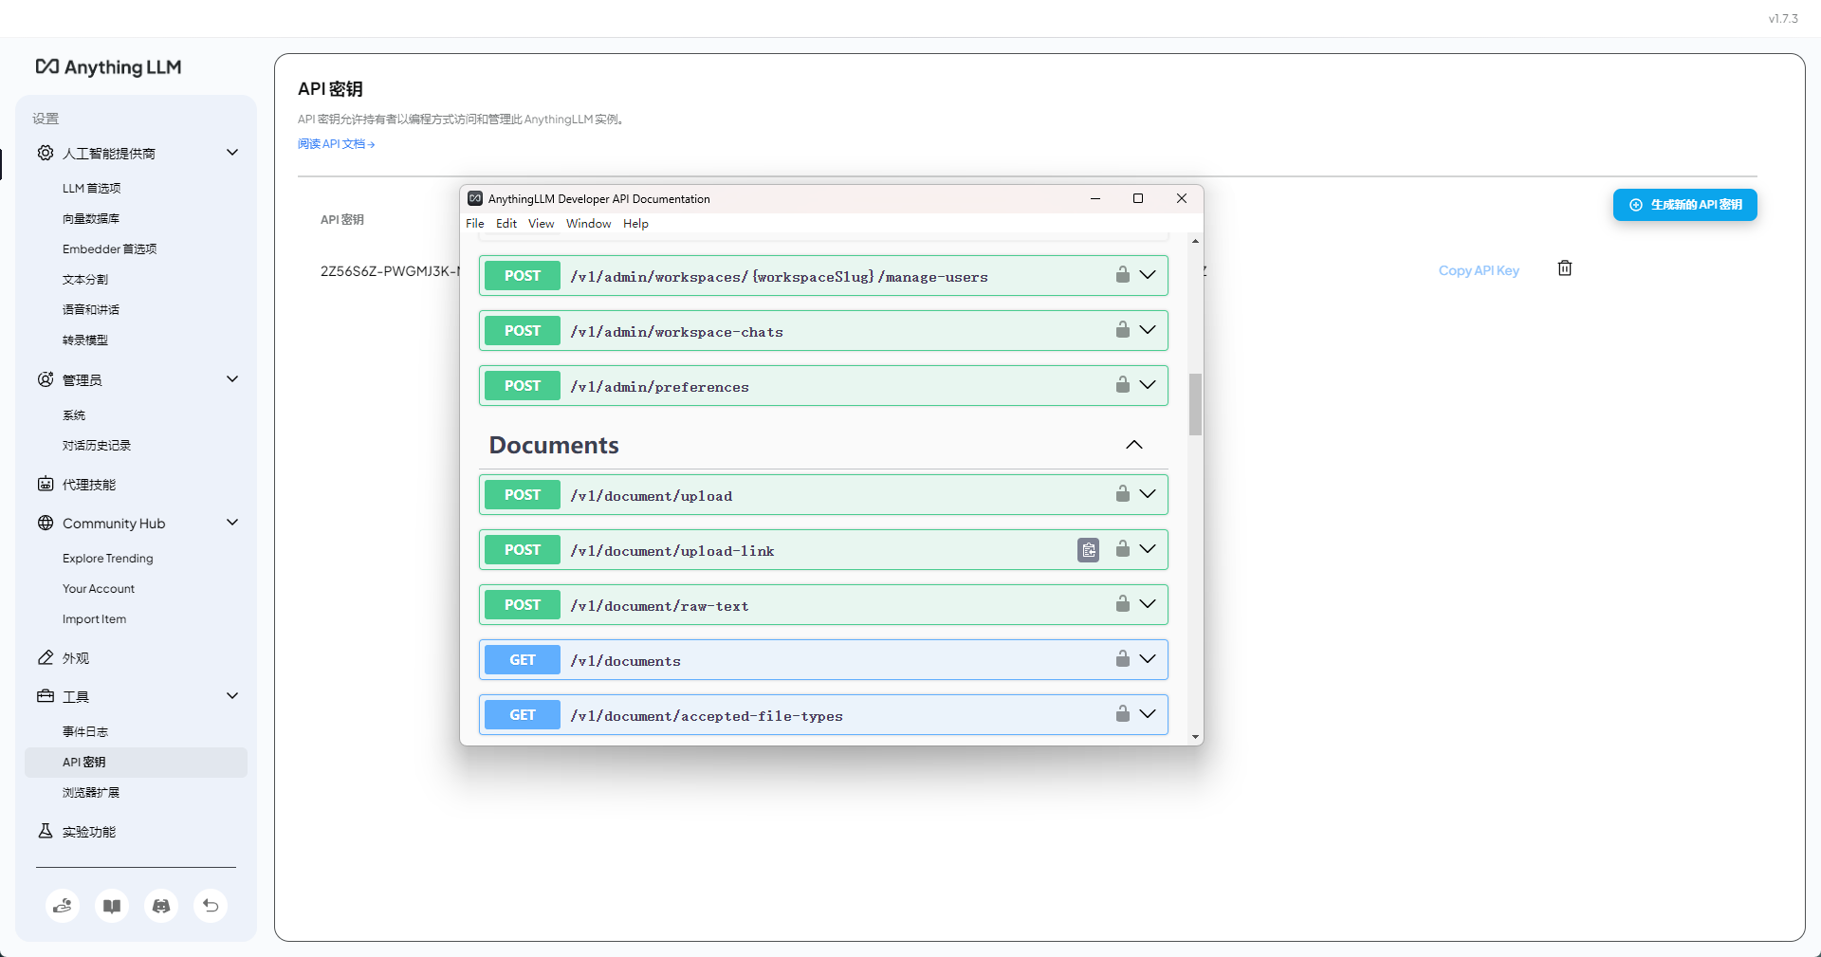
Task: Expand the /v1/document/upload endpoint row
Action: pyautogui.click(x=1148, y=494)
